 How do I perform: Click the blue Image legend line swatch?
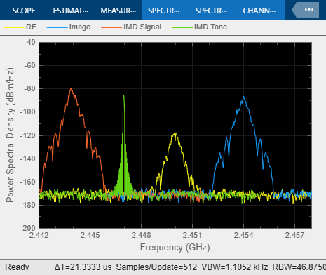[57, 27]
